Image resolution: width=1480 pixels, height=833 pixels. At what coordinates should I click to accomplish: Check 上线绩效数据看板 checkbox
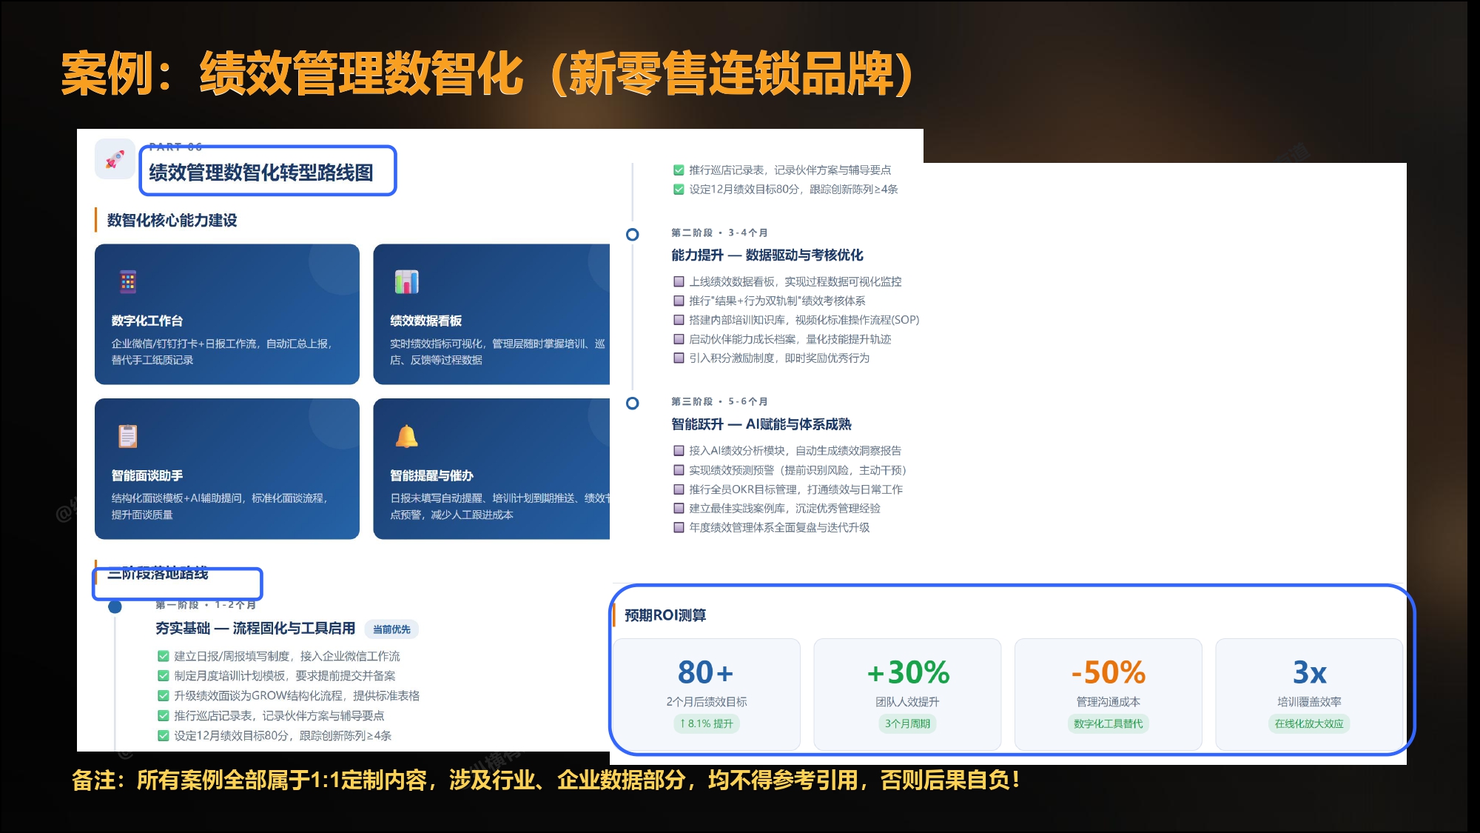[x=679, y=281]
